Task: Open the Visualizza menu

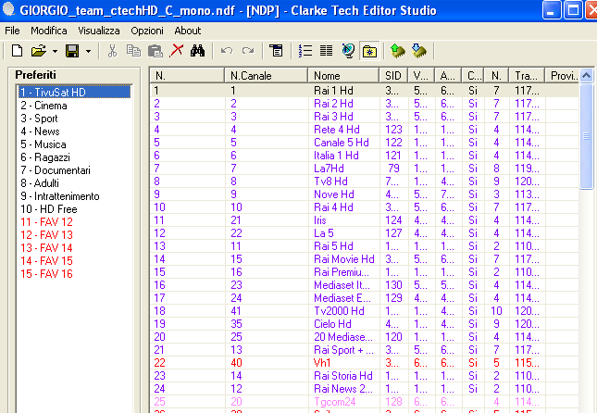Action: 99,31
